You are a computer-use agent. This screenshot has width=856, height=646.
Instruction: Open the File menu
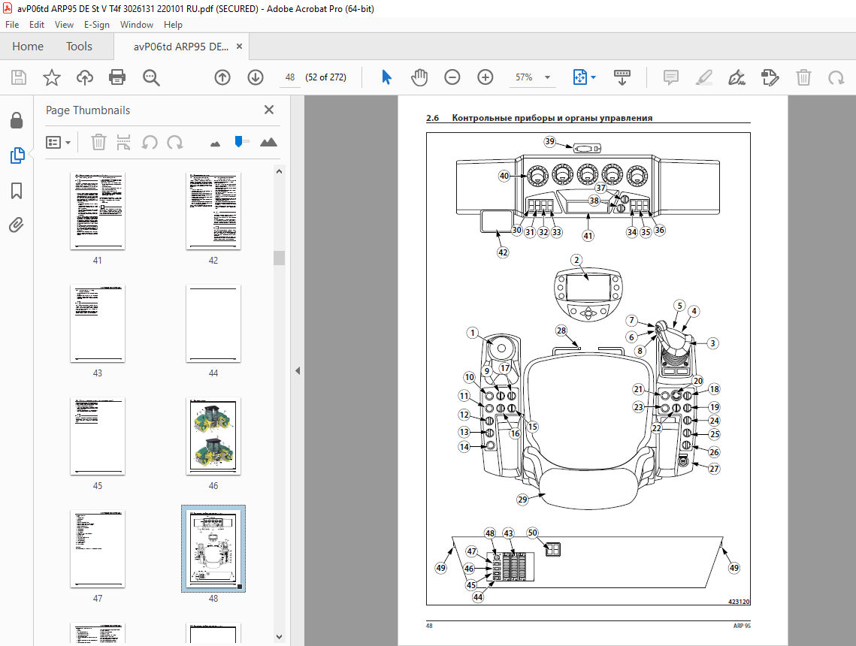12,25
